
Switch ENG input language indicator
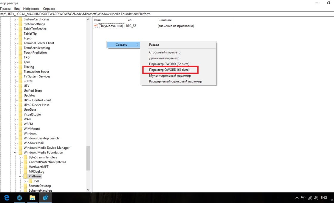[324, 198]
